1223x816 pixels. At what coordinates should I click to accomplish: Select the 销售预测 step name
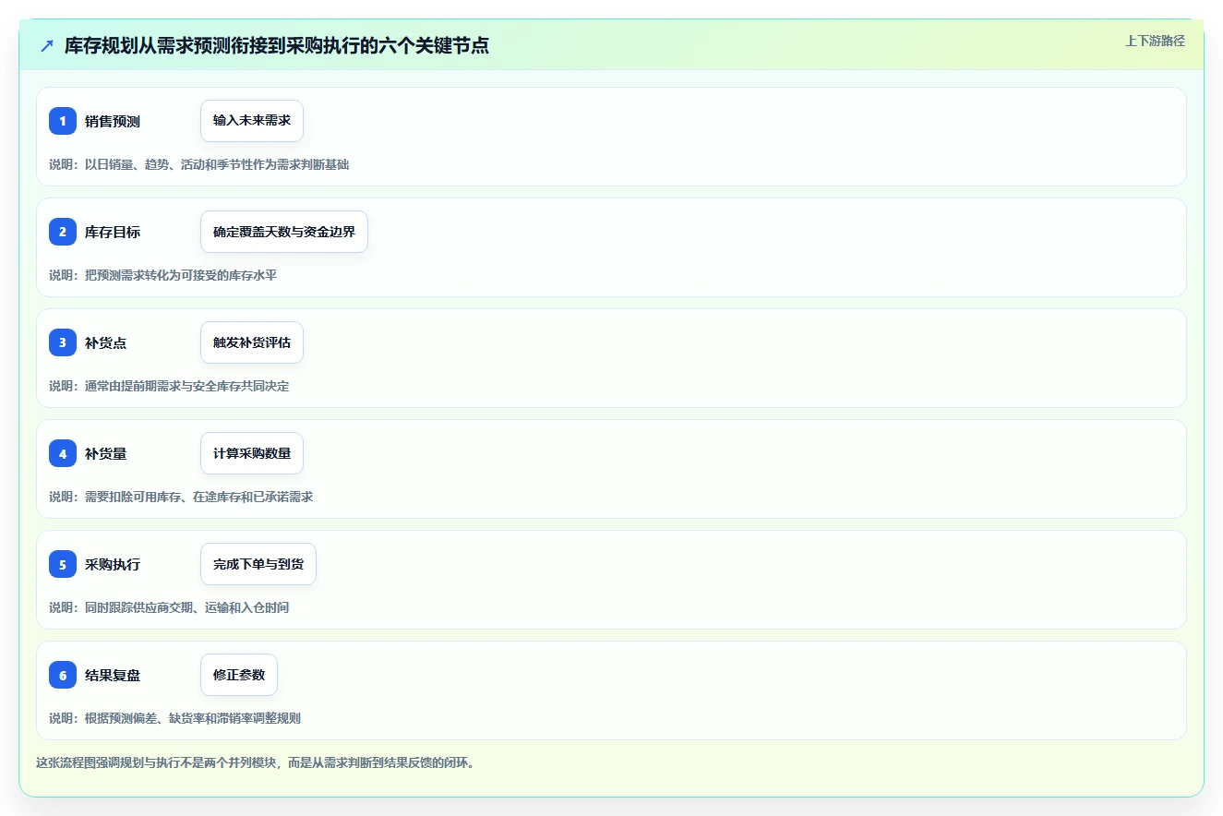(113, 121)
